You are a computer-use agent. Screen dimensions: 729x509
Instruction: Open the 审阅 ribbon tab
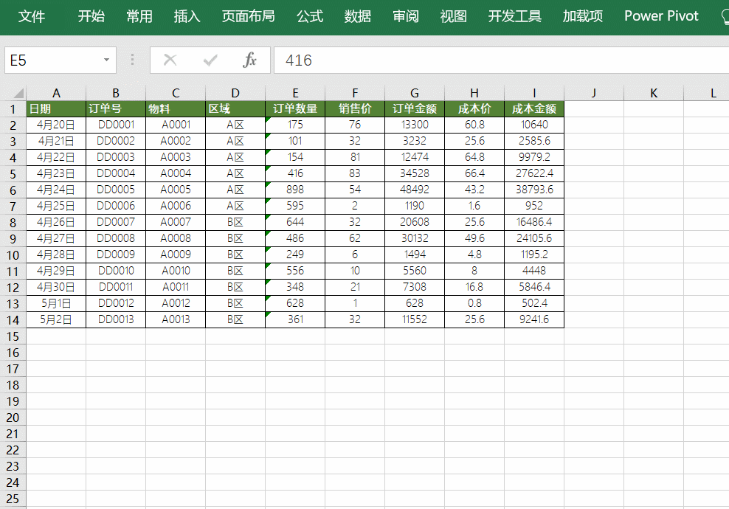pos(405,16)
